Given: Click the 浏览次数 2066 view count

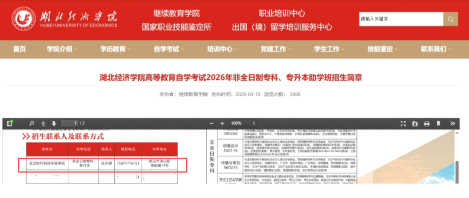Looking at the screenshot, I should [282, 94].
